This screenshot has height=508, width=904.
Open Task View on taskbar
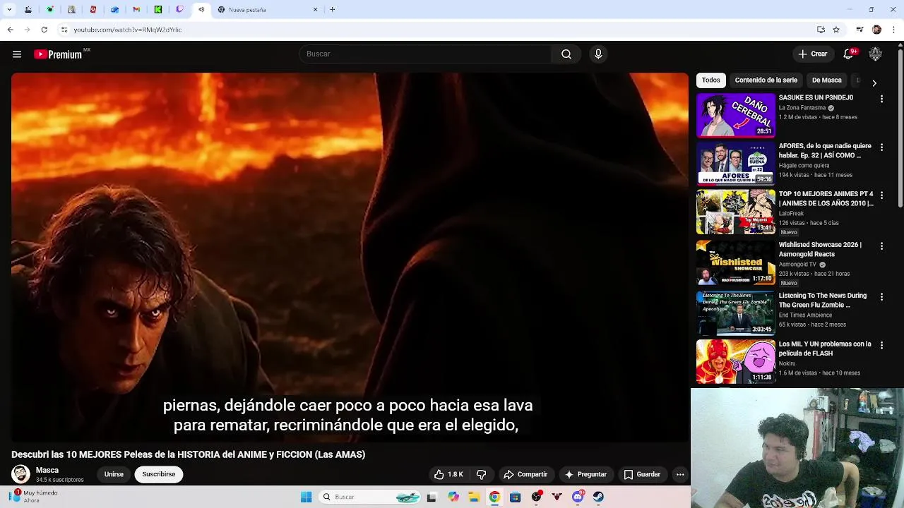432,497
